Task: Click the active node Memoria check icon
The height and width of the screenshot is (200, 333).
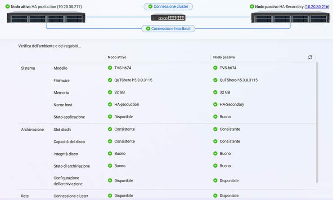Action: [x=110, y=92]
